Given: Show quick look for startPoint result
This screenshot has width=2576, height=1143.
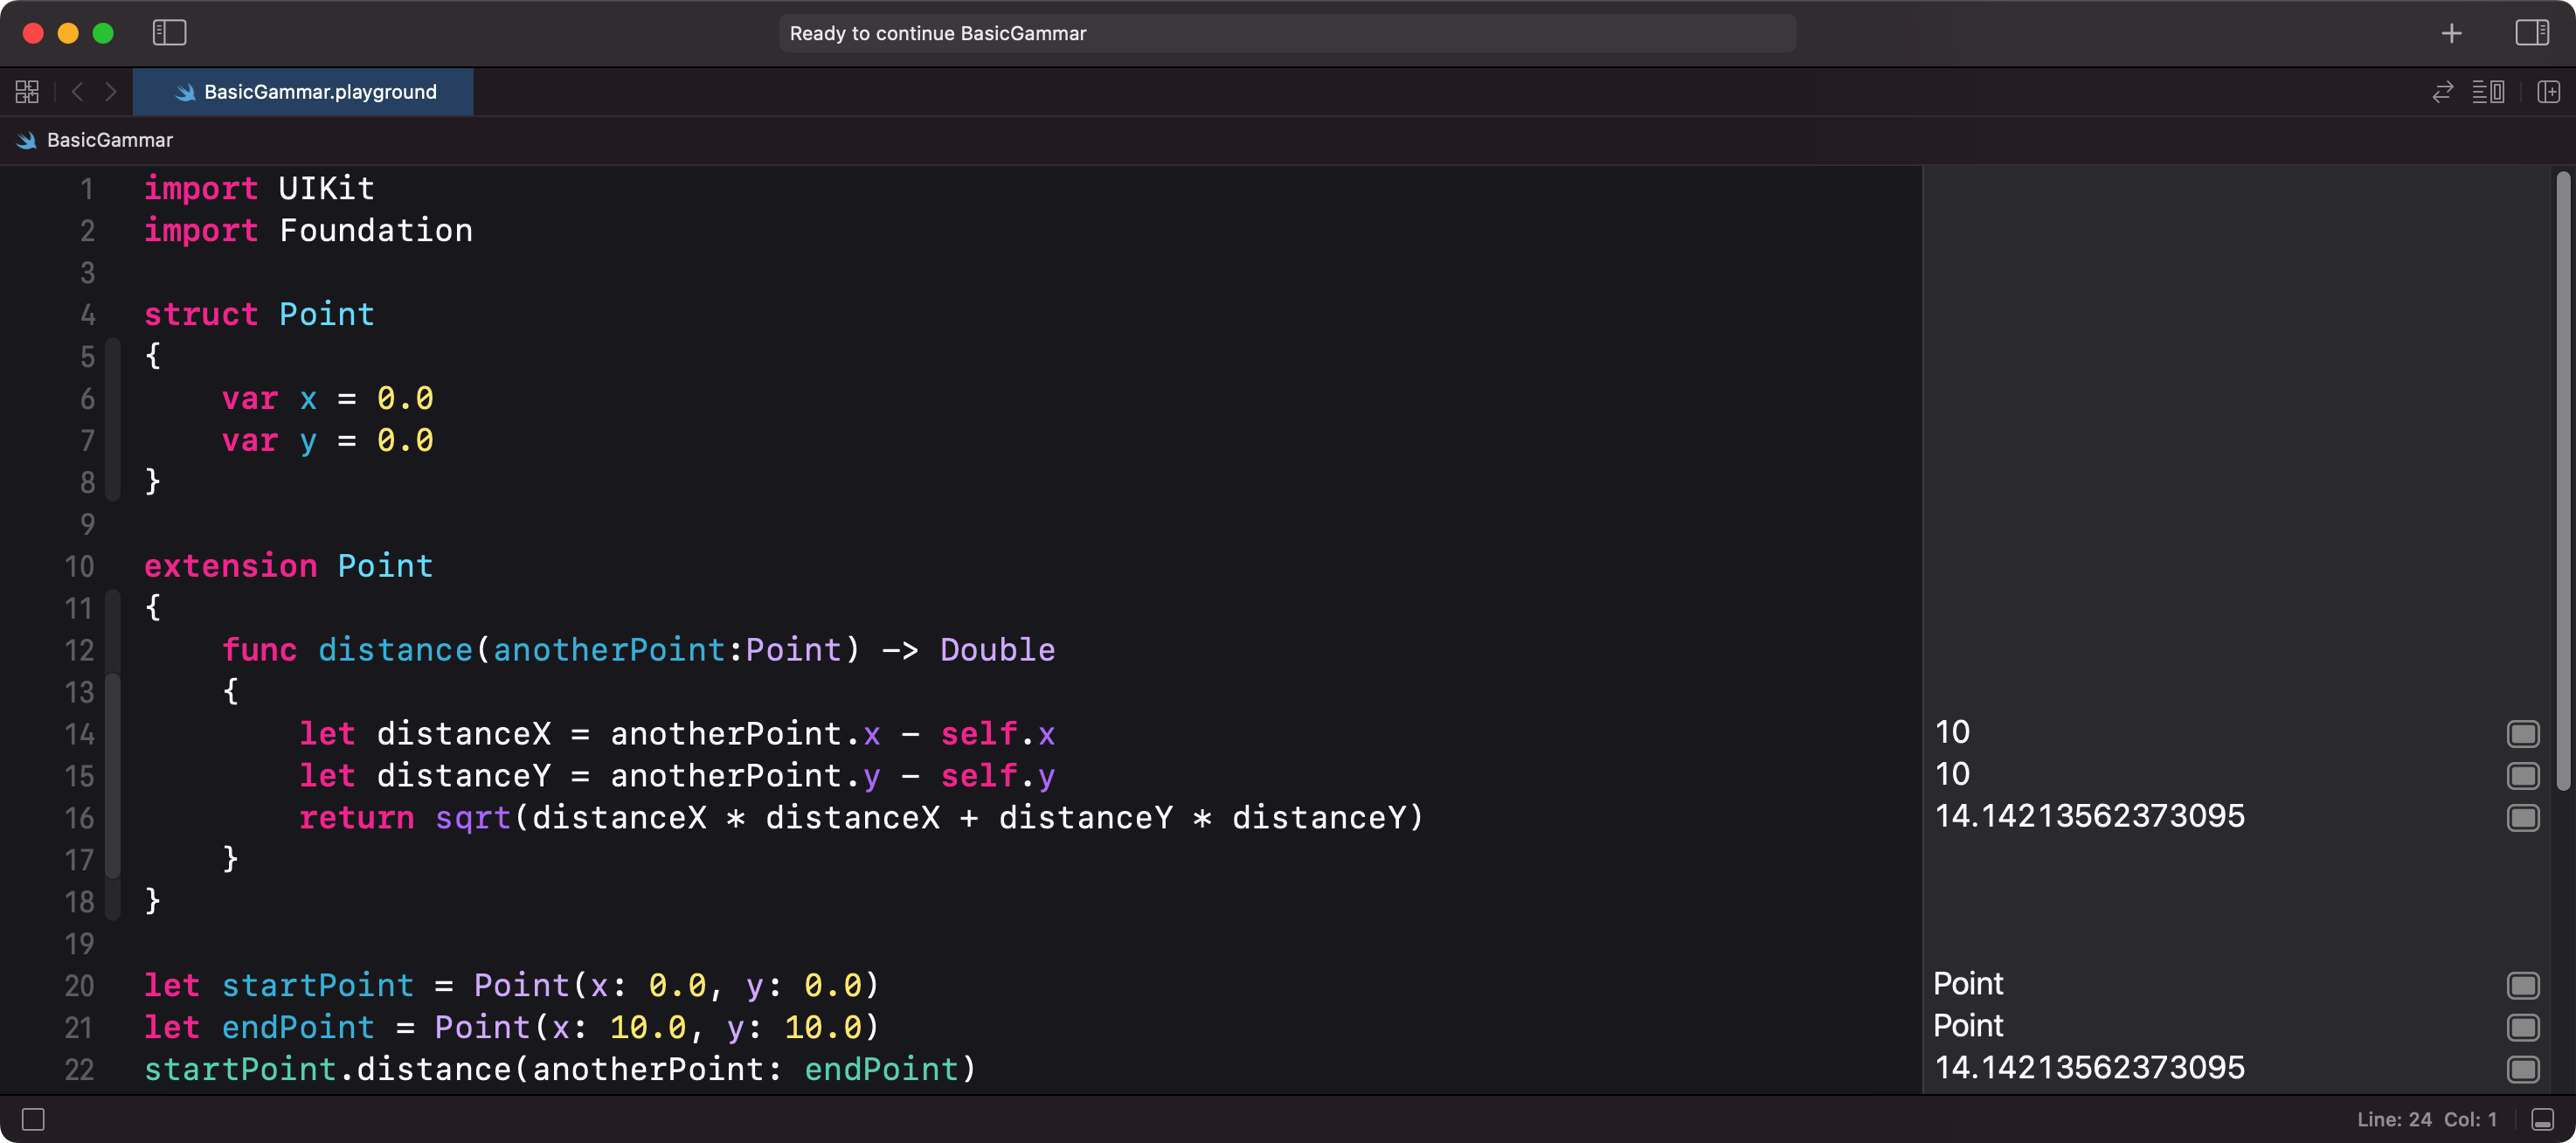Looking at the screenshot, I should point(2522,986).
